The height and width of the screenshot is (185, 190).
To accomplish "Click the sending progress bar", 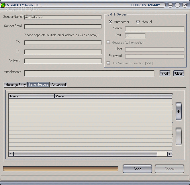I will [60, 169].
